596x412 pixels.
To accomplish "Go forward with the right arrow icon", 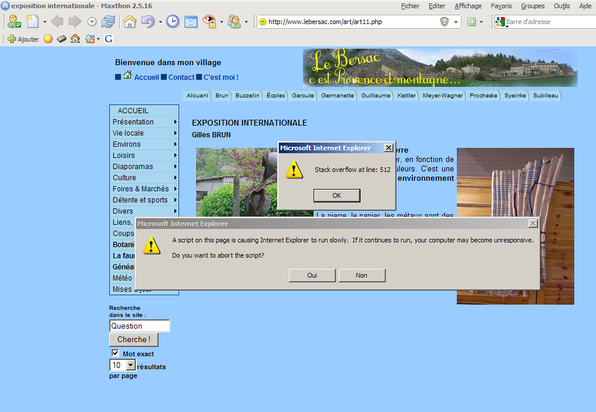I will point(75,22).
